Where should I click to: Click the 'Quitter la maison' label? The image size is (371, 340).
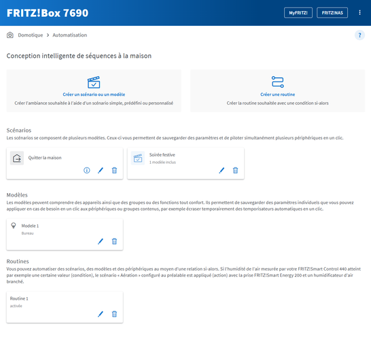point(45,158)
